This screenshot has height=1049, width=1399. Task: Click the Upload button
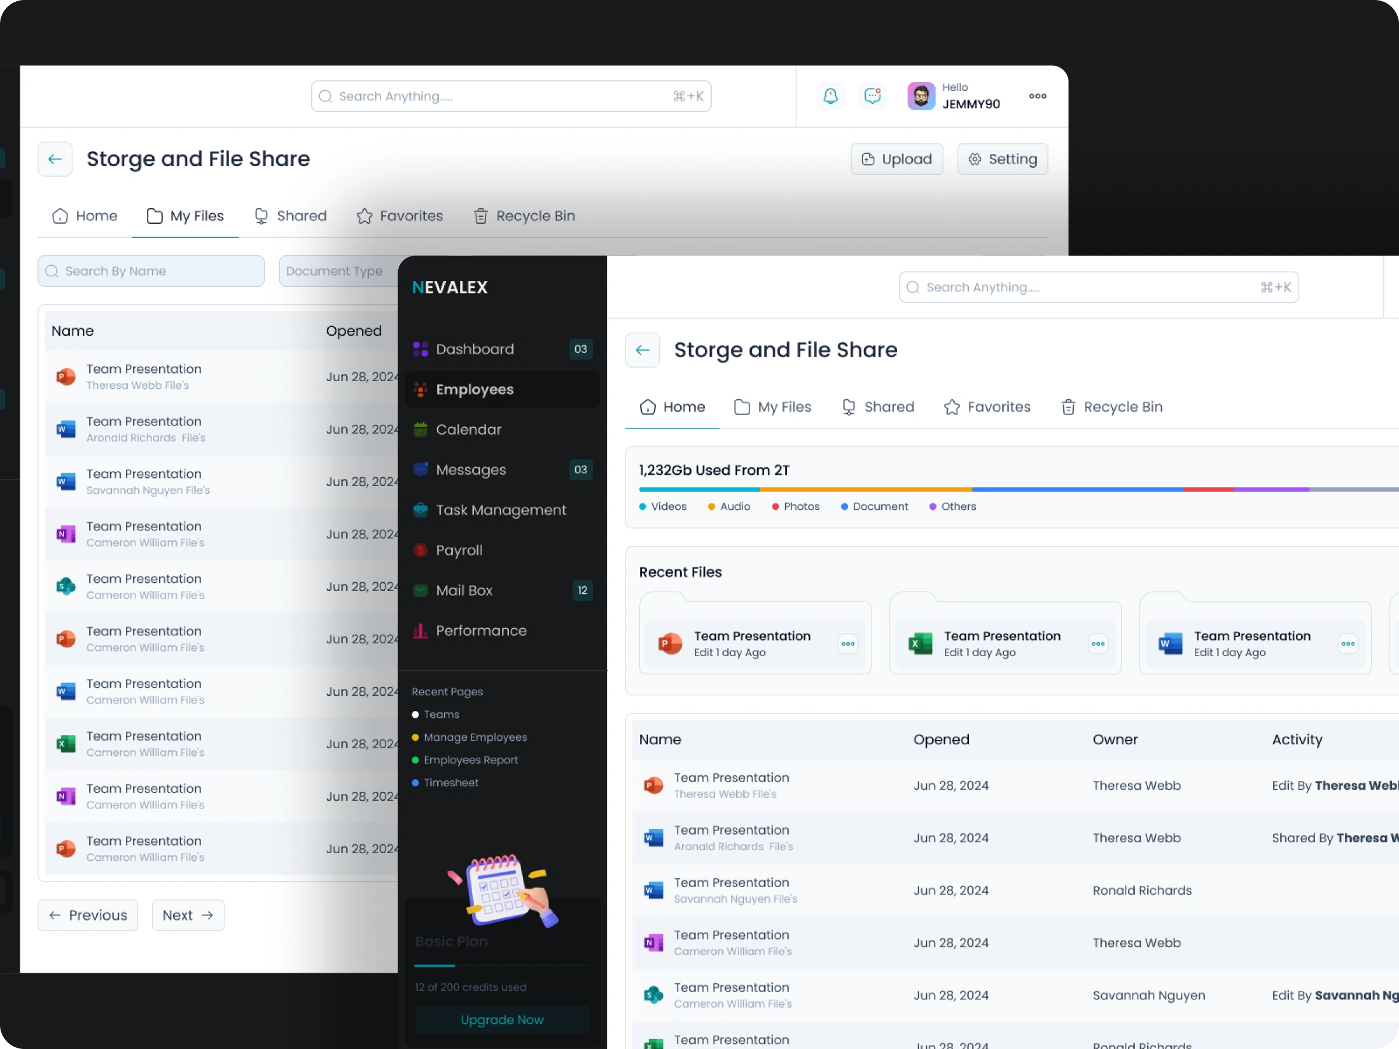[x=896, y=159]
